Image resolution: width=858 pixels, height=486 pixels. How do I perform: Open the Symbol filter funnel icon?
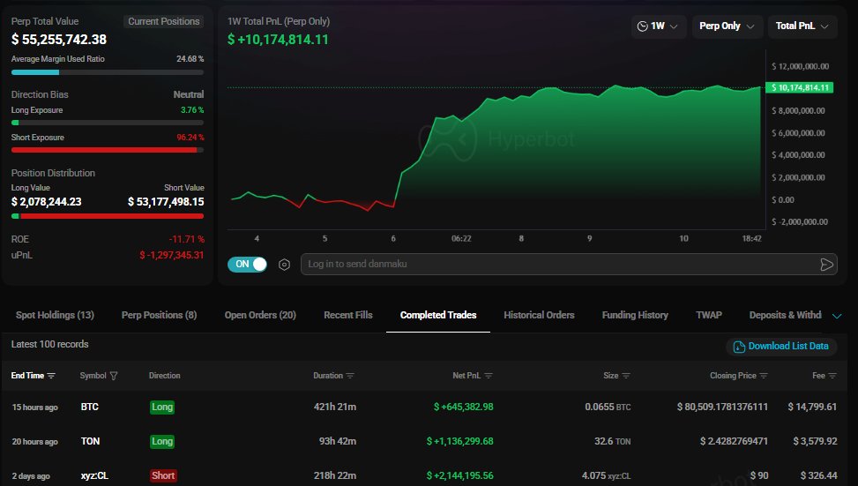coord(114,376)
